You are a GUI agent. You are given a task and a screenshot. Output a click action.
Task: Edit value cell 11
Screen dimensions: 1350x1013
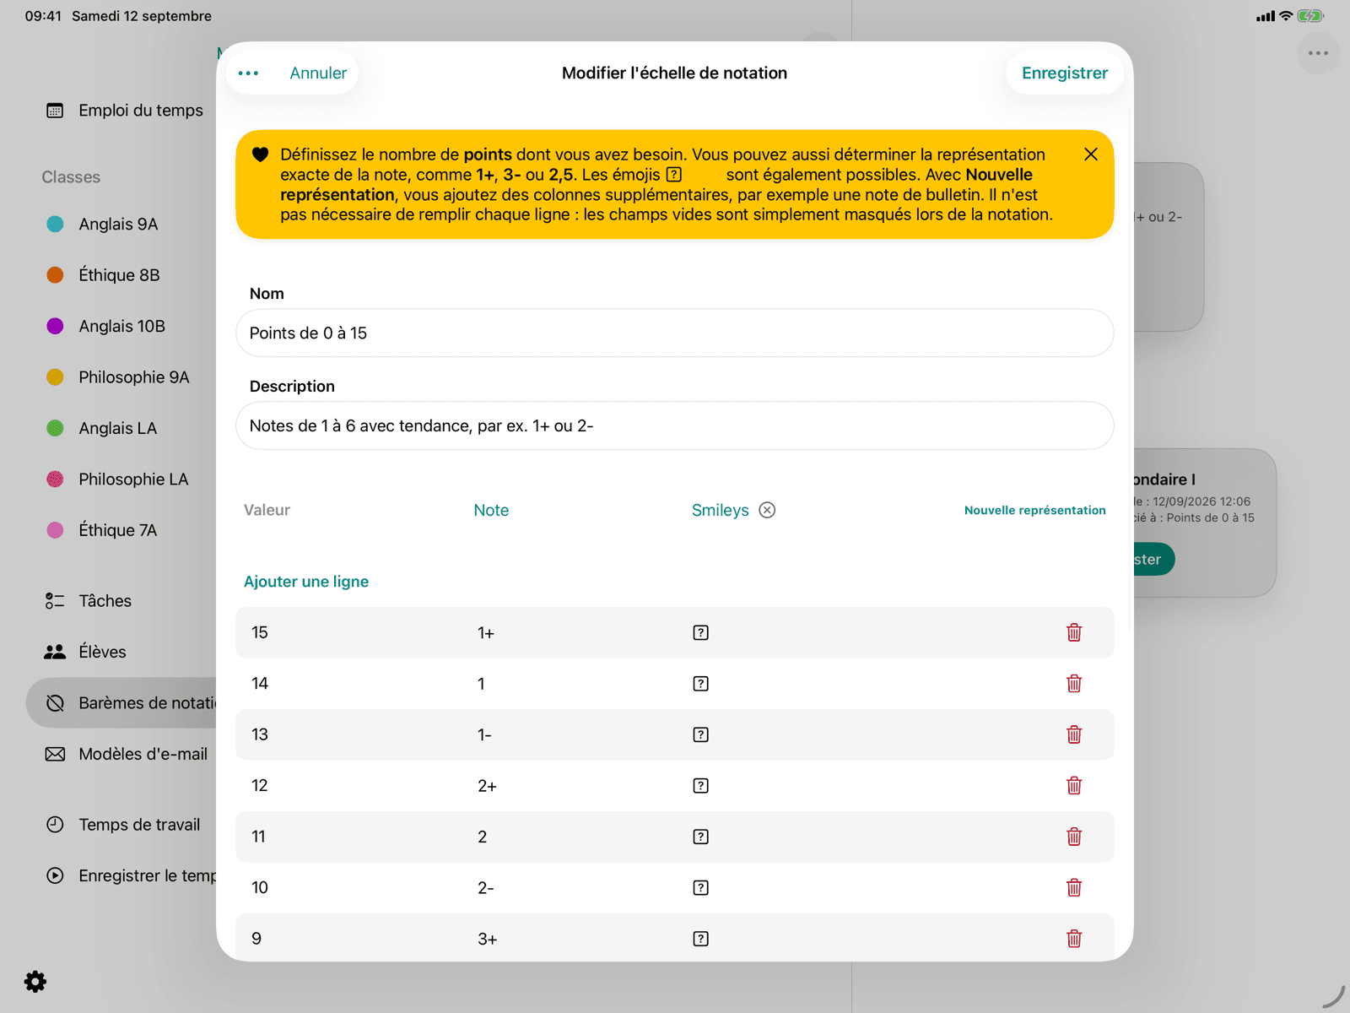pos(258,837)
